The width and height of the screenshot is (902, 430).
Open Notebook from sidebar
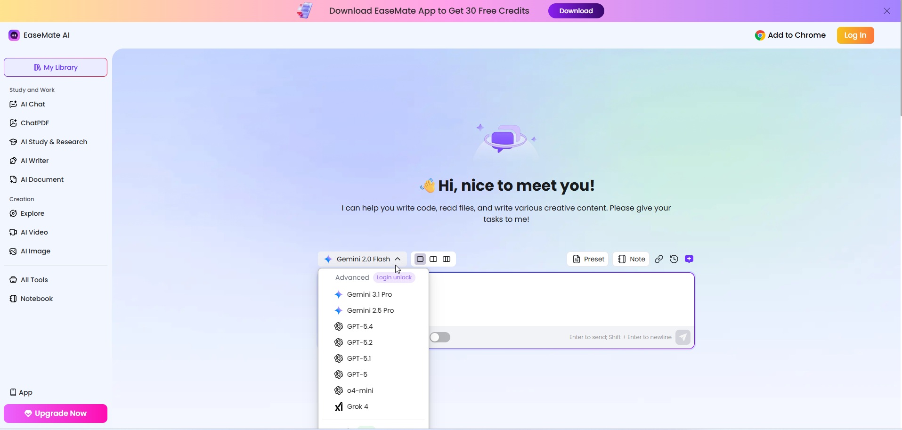tap(31, 299)
